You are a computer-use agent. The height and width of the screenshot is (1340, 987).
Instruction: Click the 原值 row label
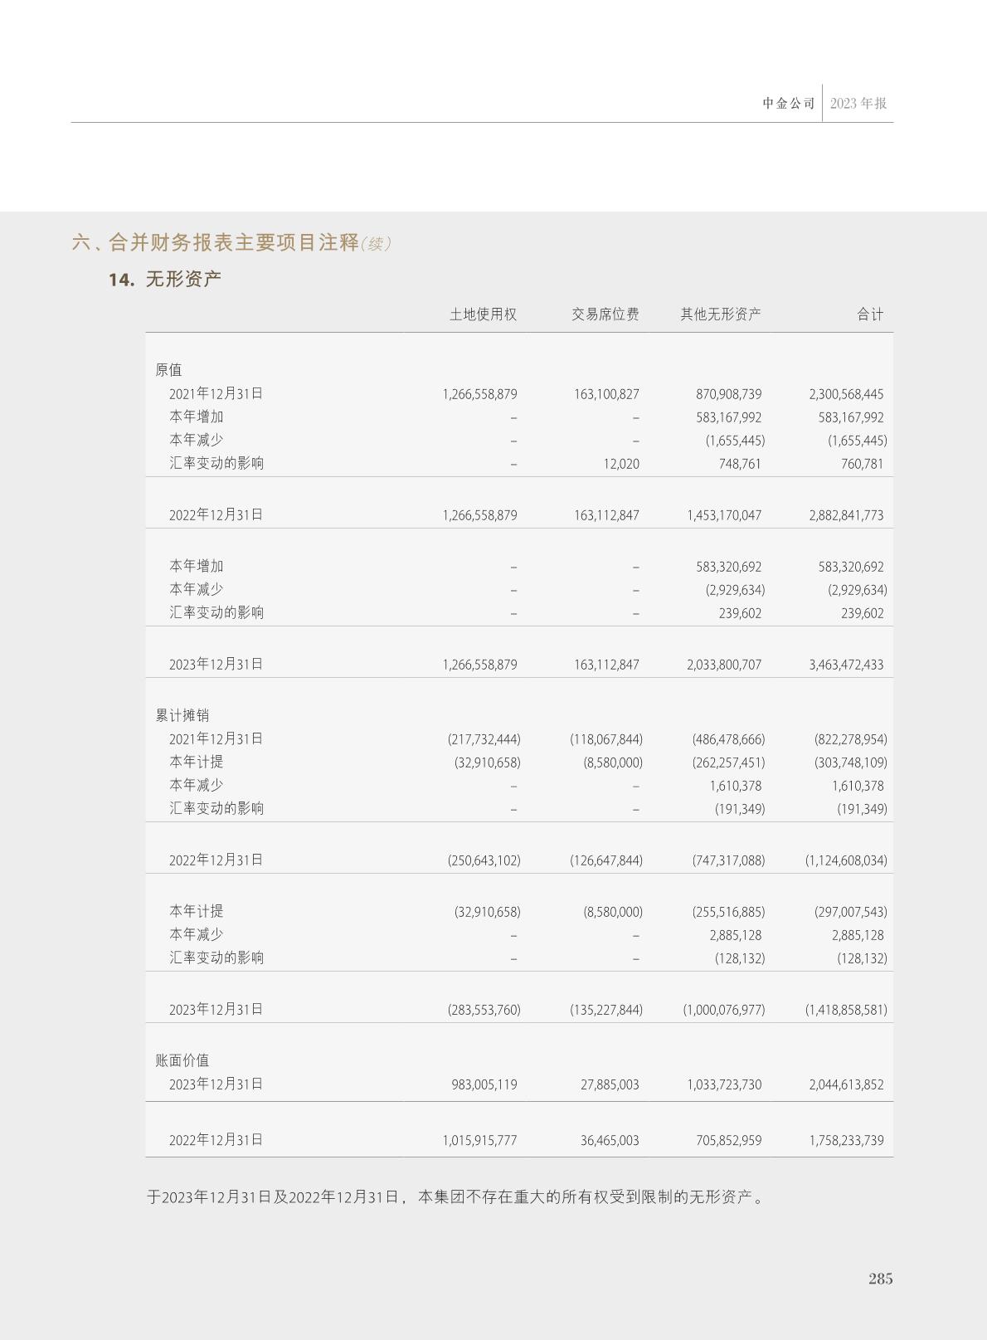click(168, 370)
